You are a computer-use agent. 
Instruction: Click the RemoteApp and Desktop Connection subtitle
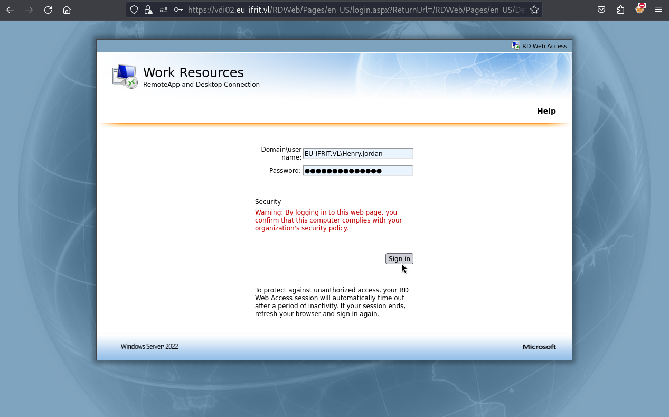point(201,85)
